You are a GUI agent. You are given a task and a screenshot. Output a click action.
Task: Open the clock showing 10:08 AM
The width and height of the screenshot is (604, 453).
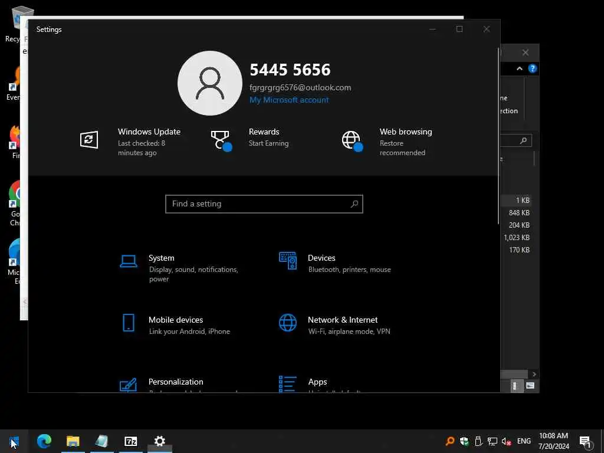coord(553,441)
